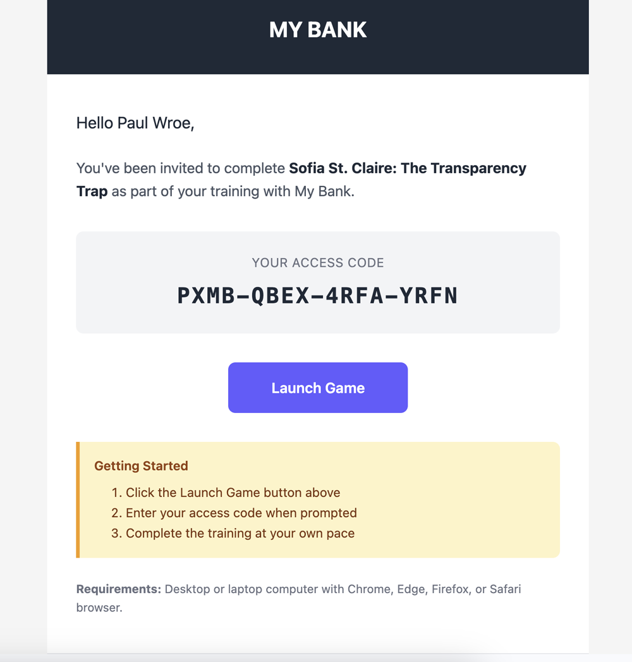
Task: Click the MY BANK header logo
Action: (x=317, y=29)
